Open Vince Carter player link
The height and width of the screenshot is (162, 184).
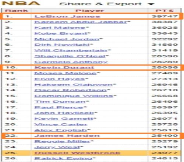[x=61, y=124]
